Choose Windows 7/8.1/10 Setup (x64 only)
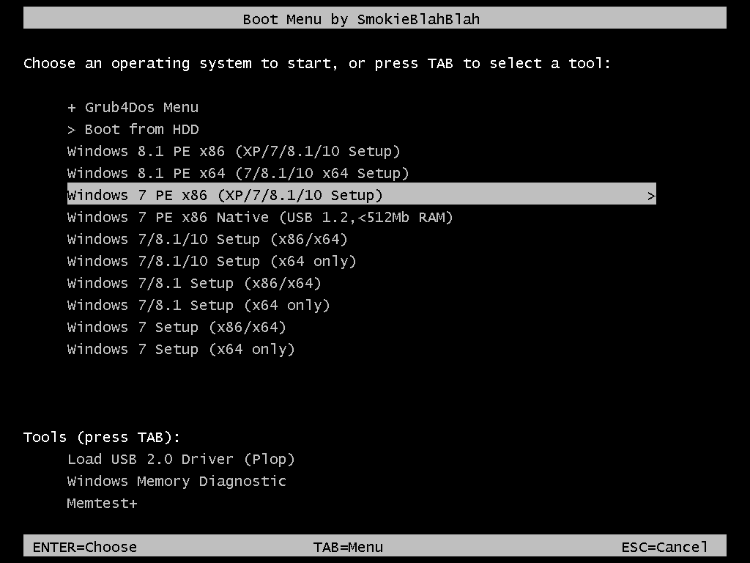Image resolution: width=750 pixels, height=563 pixels. pyautogui.click(x=212, y=262)
